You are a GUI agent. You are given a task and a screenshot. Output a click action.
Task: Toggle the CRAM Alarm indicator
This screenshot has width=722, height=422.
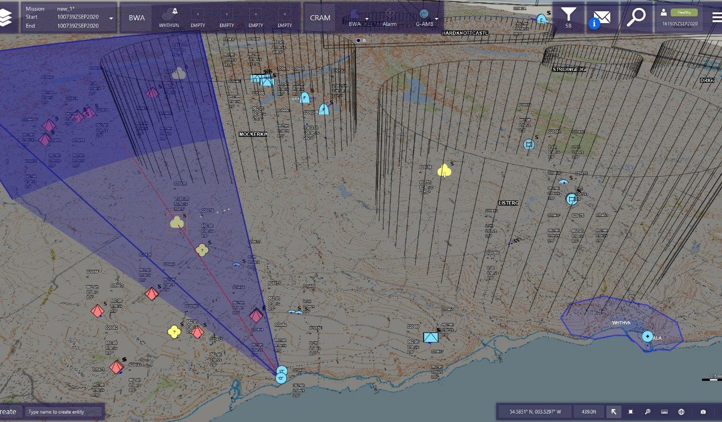390,17
